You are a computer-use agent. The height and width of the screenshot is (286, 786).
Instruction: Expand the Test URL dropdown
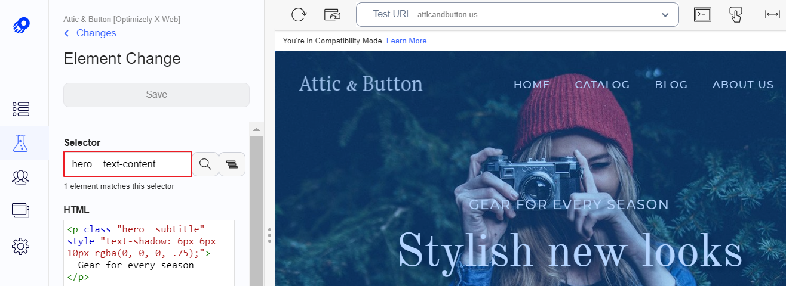click(665, 15)
